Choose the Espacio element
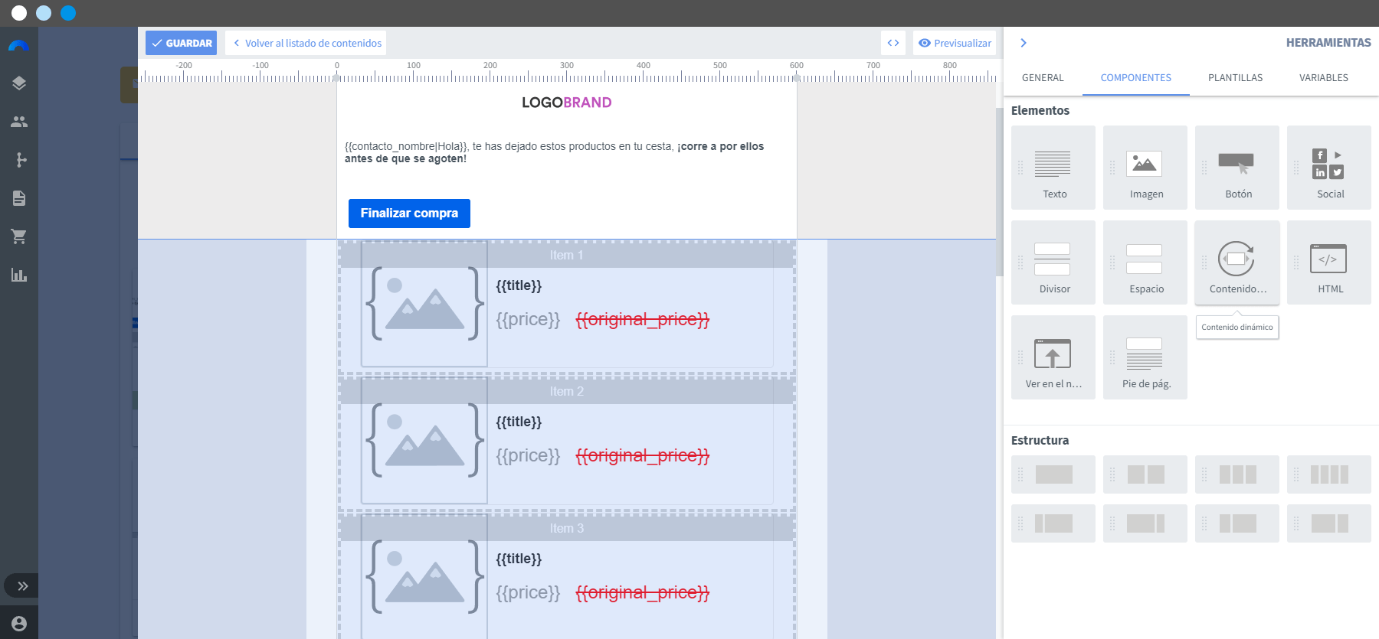 [1145, 262]
